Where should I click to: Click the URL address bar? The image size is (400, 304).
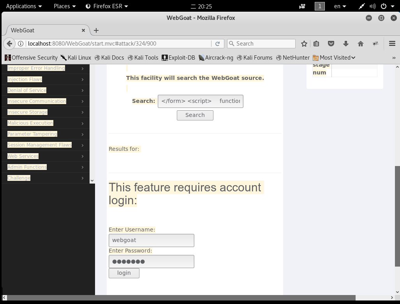(x=119, y=44)
